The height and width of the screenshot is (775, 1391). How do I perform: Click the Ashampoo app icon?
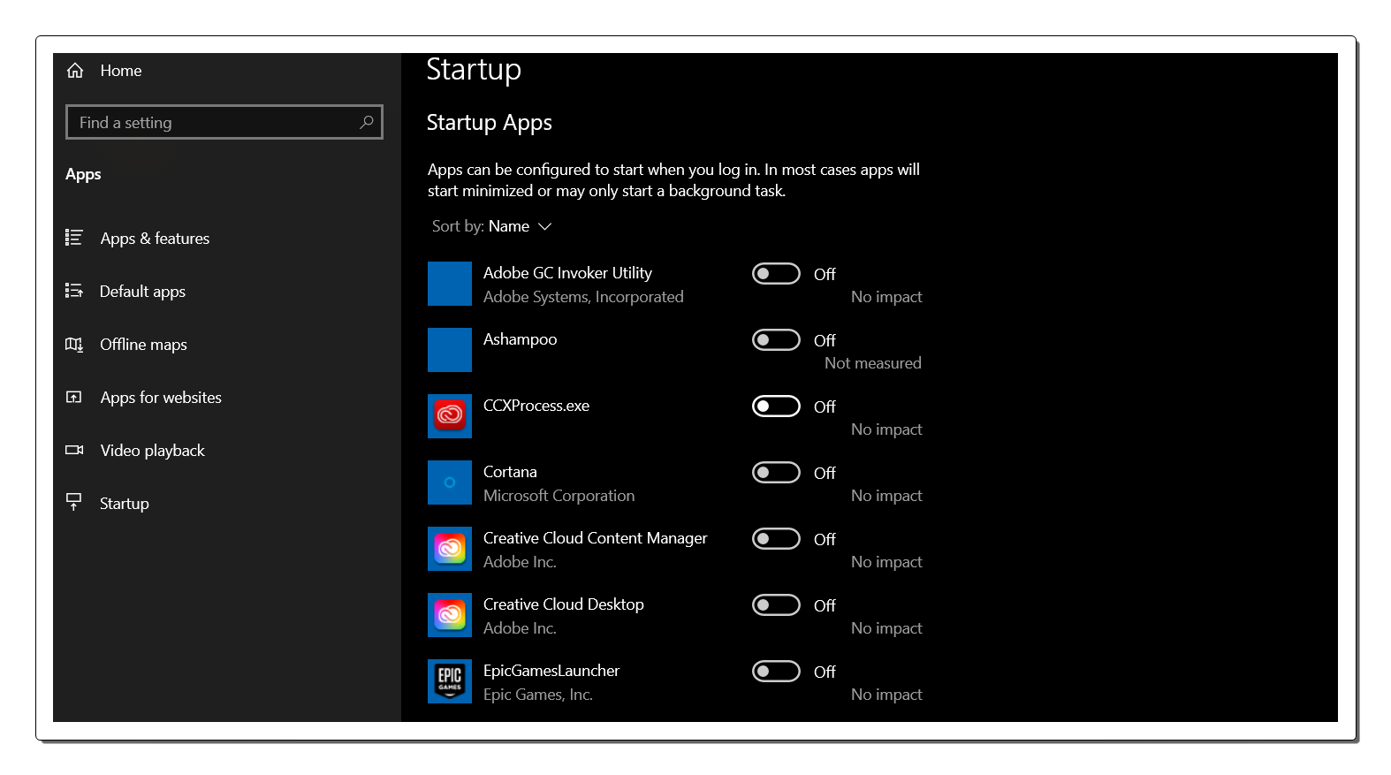pyautogui.click(x=450, y=350)
